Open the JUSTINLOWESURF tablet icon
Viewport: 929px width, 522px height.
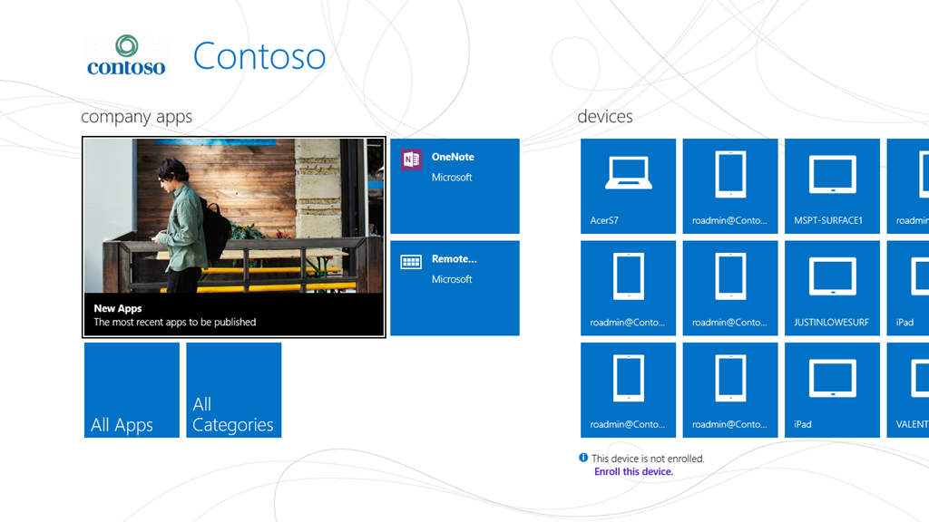[x=832, y=276]
